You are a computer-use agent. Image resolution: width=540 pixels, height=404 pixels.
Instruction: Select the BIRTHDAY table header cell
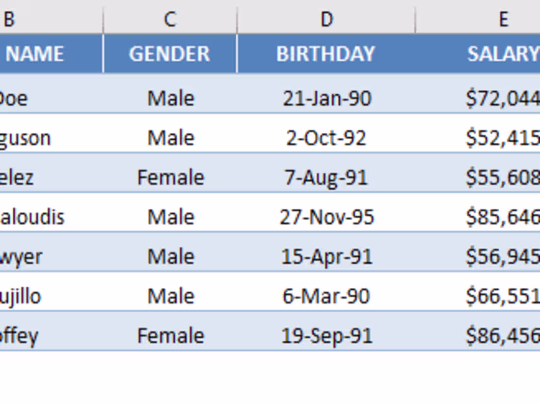click(x=326, y=54)
